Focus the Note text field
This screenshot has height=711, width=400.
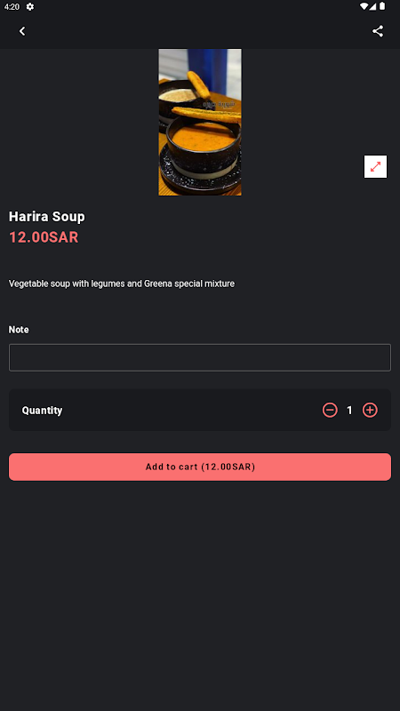click(200, 358)
